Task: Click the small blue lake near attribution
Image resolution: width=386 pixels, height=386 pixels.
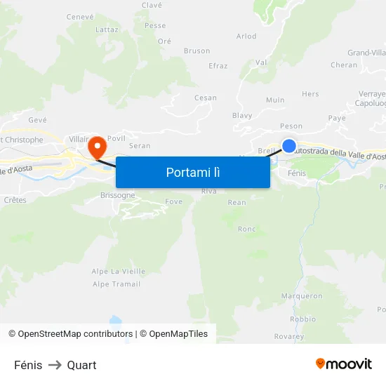Action: [x=116, y=320]
